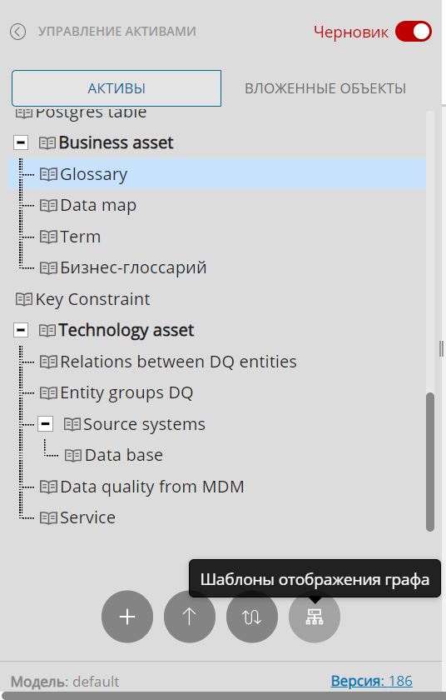The height and width of the screenshot is (700, 446).
Task: Open the Версия: 186 link
Action: coord(372,681)
